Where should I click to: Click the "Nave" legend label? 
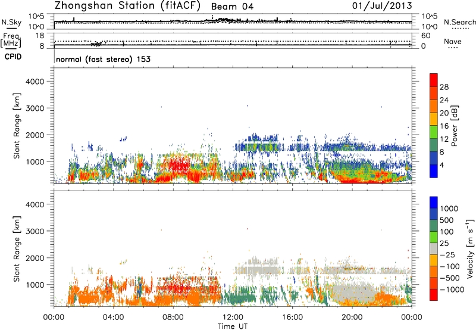coord(452,42)
